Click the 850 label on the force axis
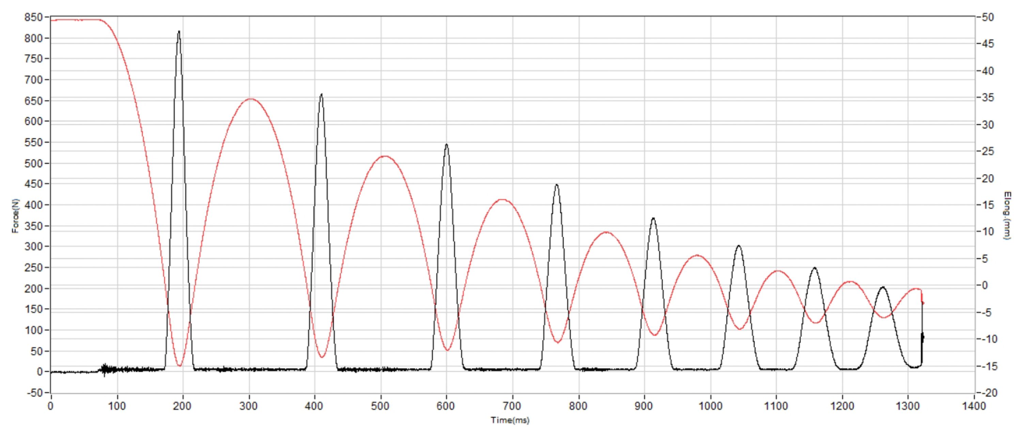1022x429 pixels. pyautogui.click(x=33, y=17)
